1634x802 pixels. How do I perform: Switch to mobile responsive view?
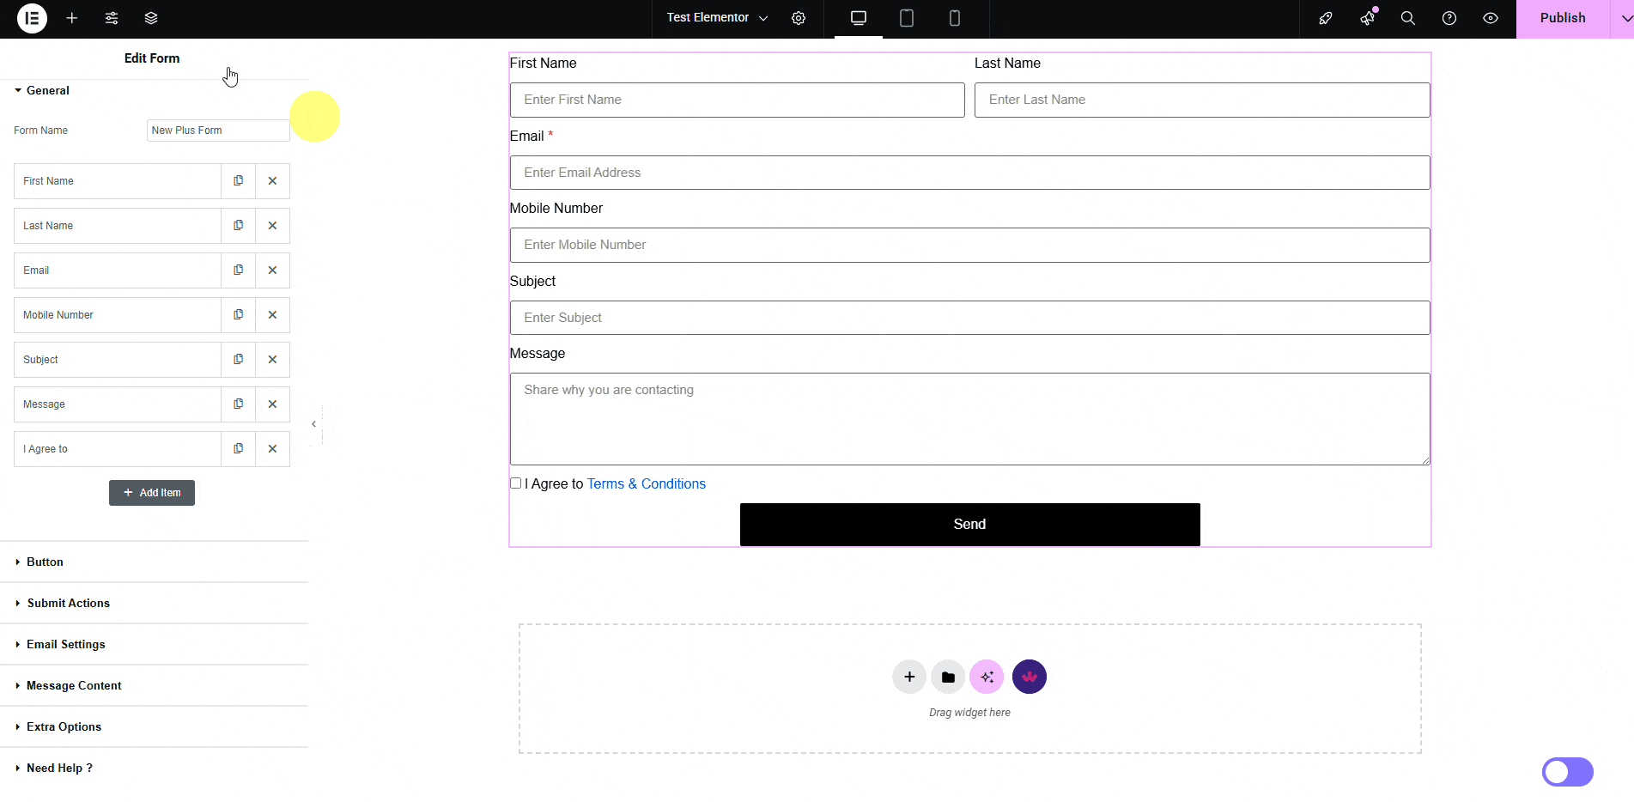[954, 18]
